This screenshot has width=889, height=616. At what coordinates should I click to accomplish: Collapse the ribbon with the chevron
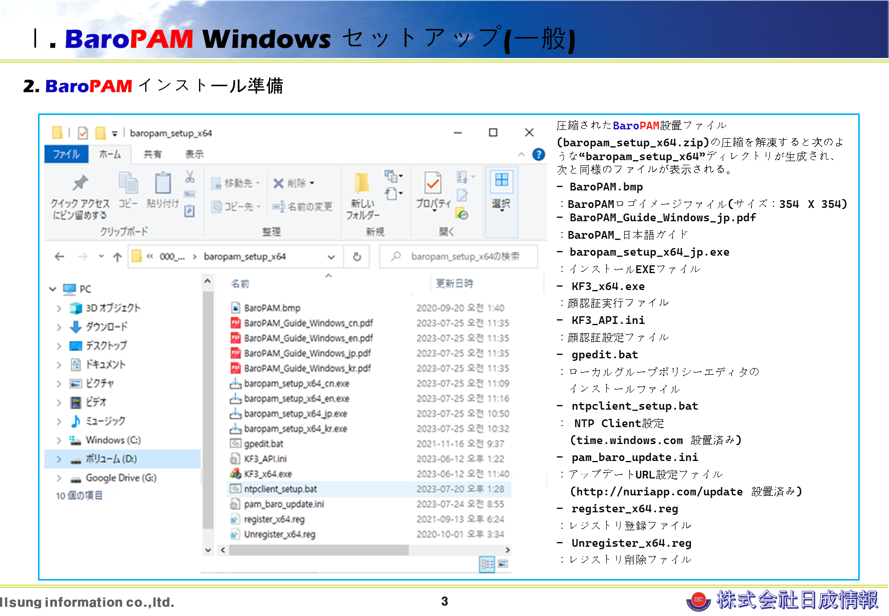521,155
